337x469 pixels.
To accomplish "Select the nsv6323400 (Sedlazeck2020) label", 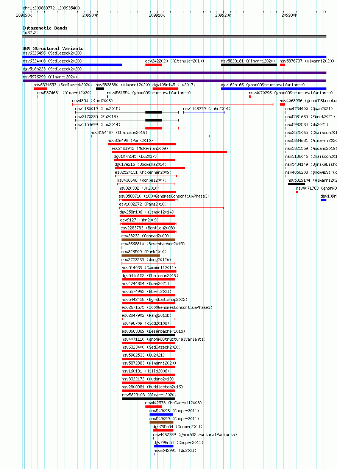I will pyautogui.click(x=151, y=347).
